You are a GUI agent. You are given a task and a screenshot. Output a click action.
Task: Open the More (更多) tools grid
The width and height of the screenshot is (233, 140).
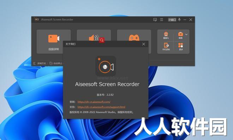click(x=180, y=47)
